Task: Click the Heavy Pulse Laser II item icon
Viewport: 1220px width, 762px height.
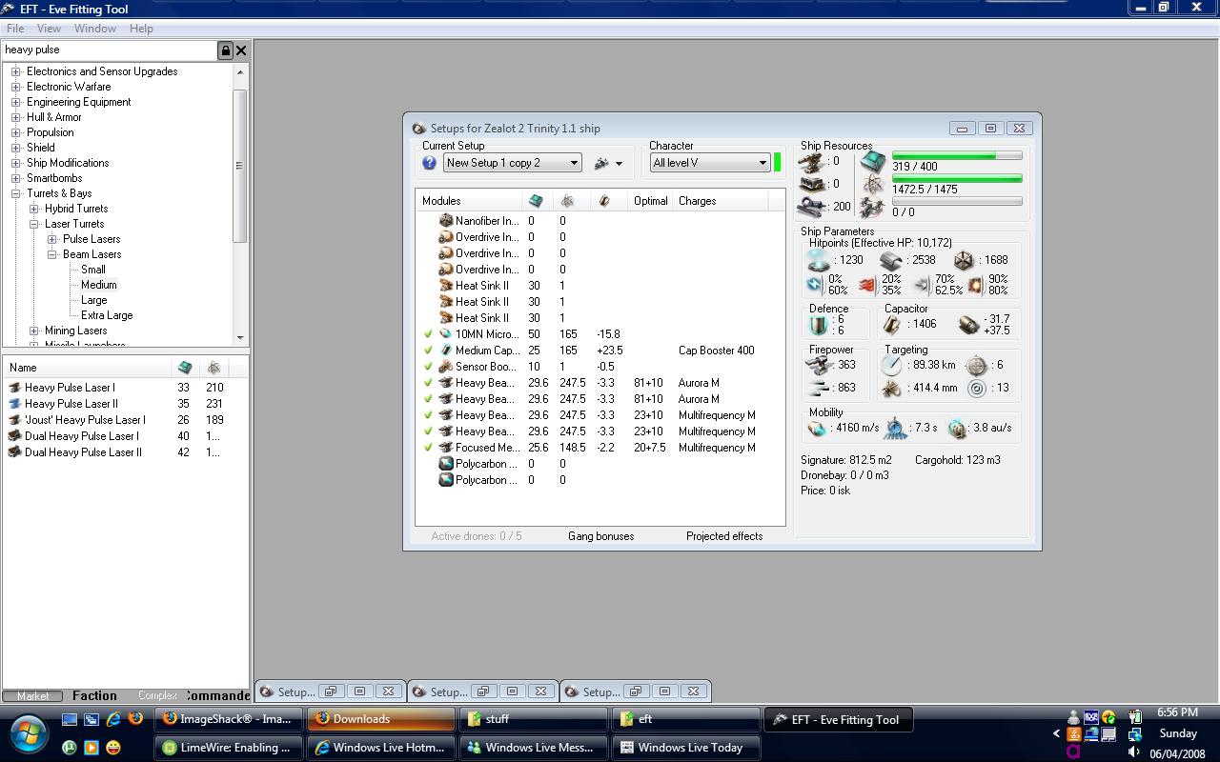Action: coord(14,404)
